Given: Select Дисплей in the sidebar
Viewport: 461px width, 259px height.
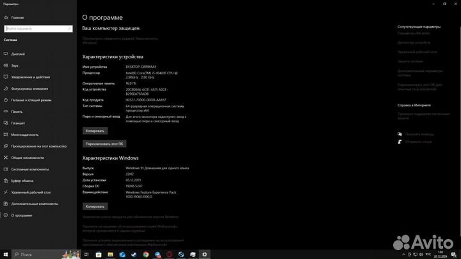Looking at the screenshot, I should [19, 53].
